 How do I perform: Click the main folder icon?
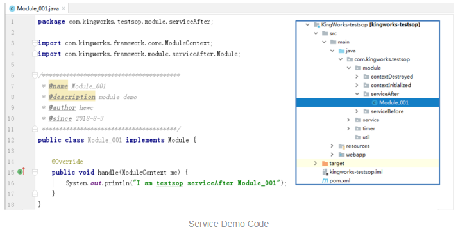coord(333,42)
